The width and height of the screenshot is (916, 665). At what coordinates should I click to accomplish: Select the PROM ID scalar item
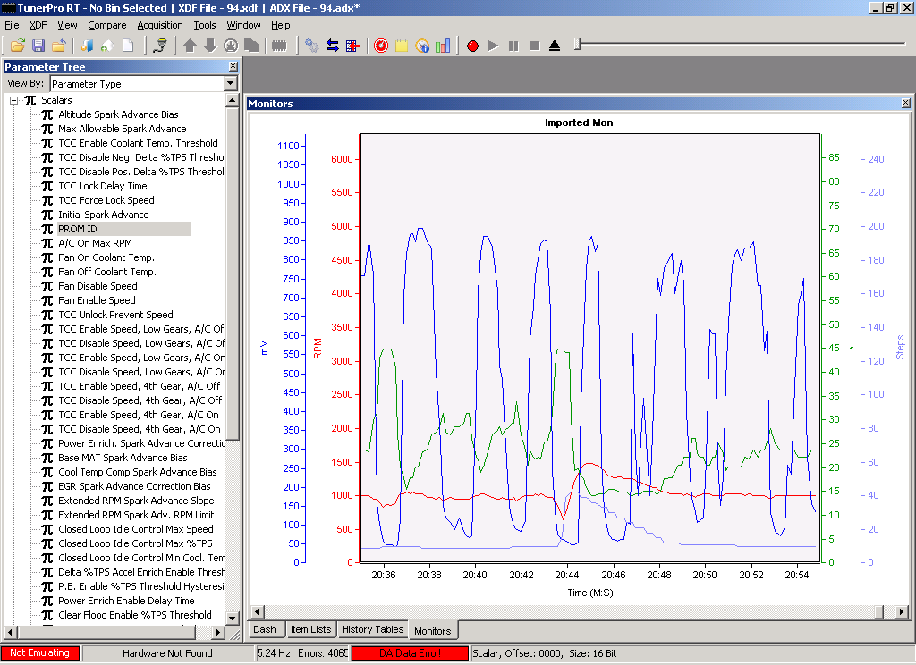point(78,229)
